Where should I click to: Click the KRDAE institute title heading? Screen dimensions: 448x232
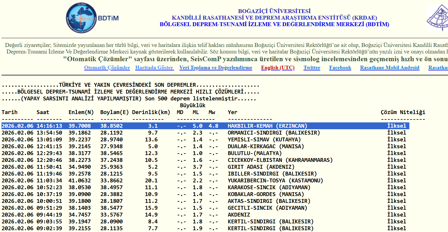274,18
